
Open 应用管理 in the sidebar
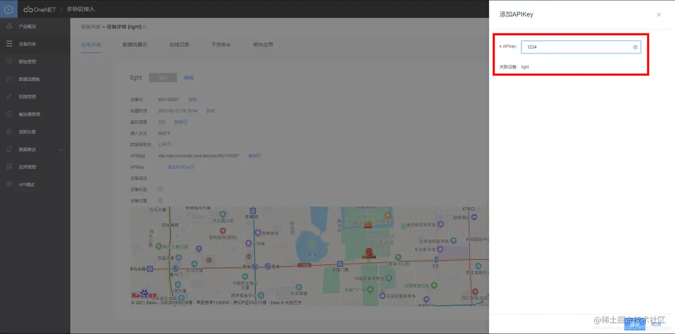click(x=27, y=167)
